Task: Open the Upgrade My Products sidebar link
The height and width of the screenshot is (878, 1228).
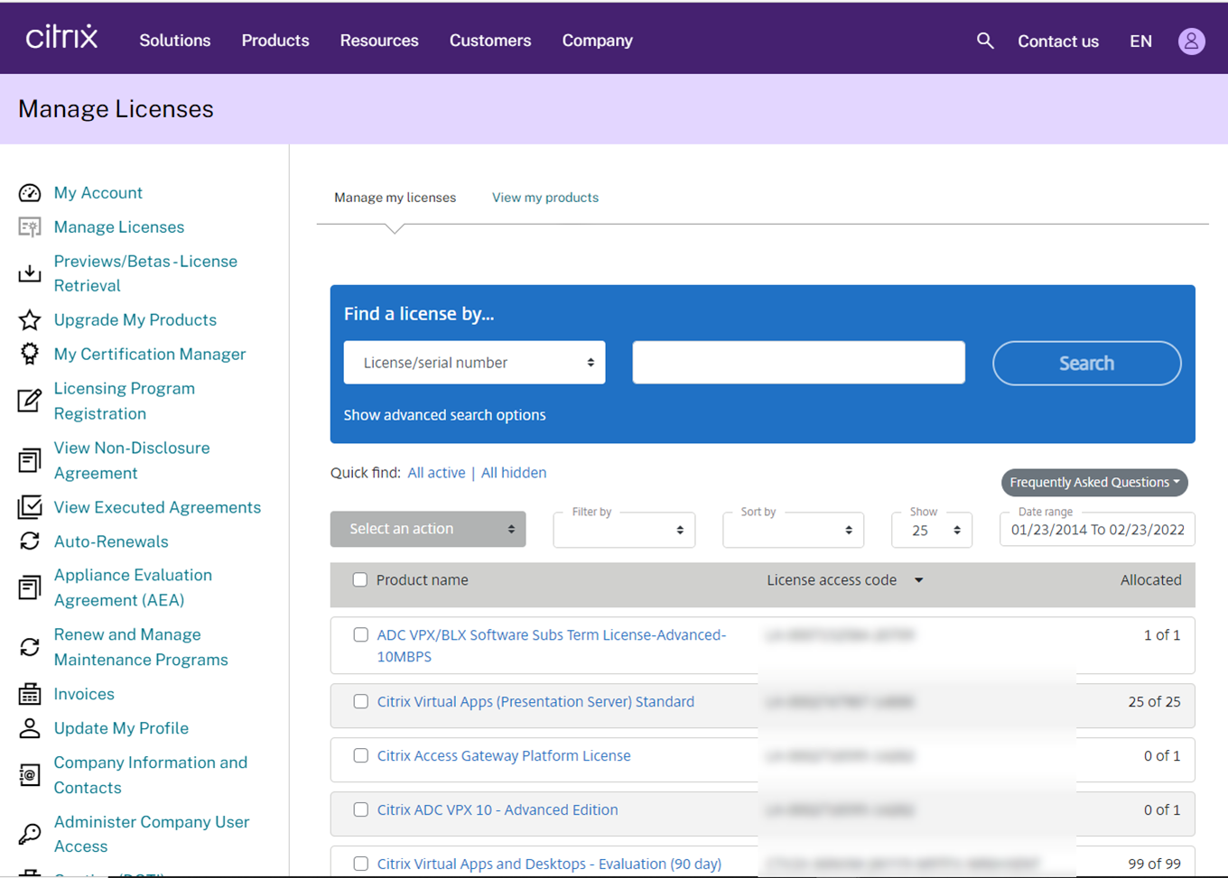Action: pos(135,319)
